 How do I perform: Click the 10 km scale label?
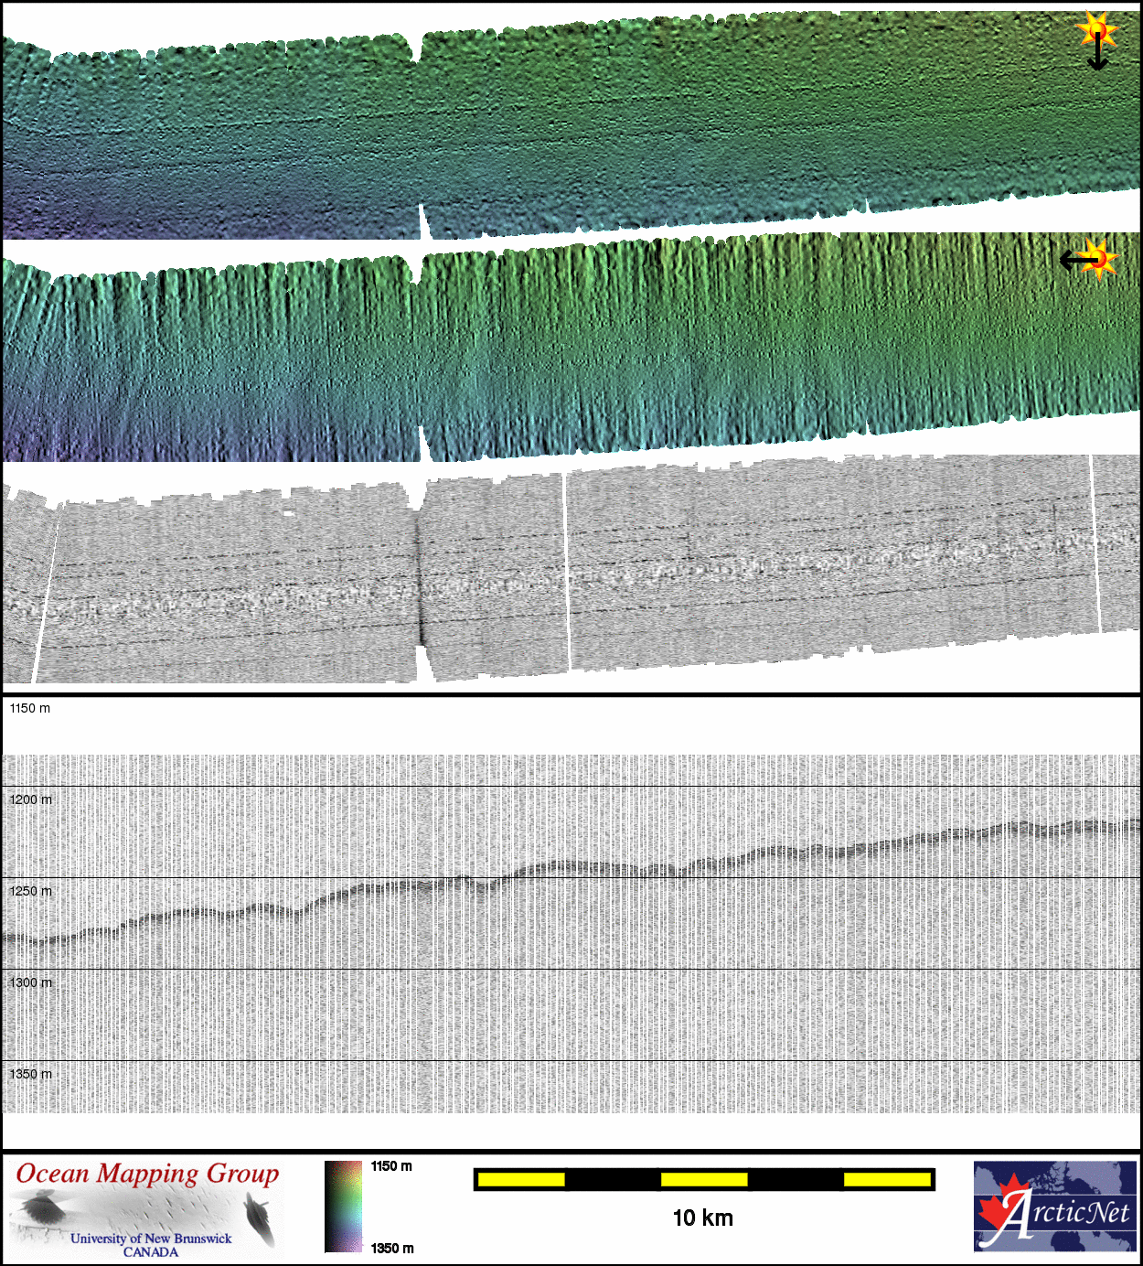coord(702,1218)
